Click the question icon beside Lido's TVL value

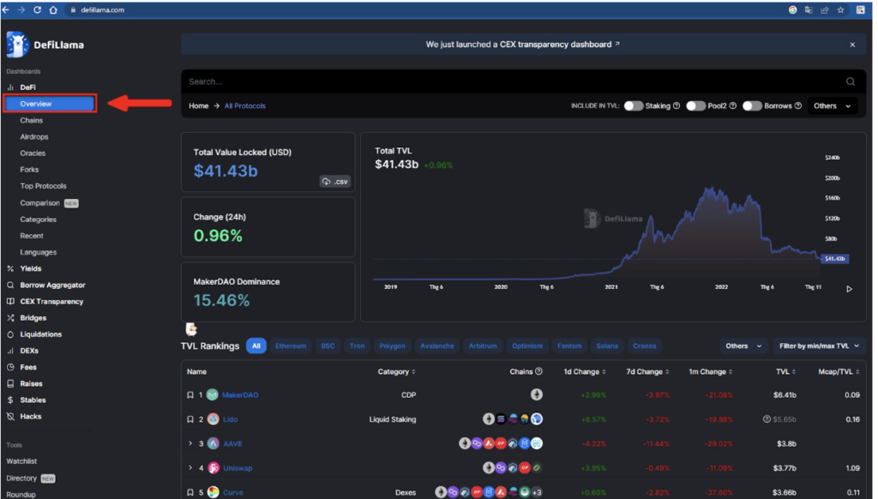pyautogui.click(x=767, y=419)
